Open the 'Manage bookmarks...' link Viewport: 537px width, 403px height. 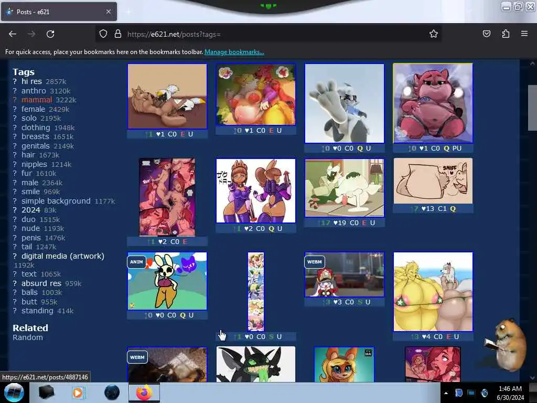234,52
